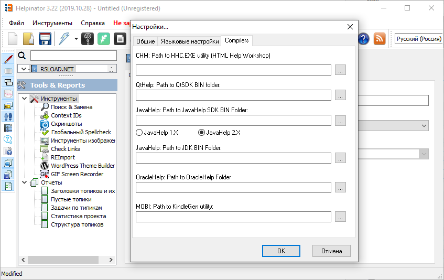This screenshot has width=444, height=280.
Task: Browse for the HHC.EXE utility path
Action: click(x=340, y=70)
